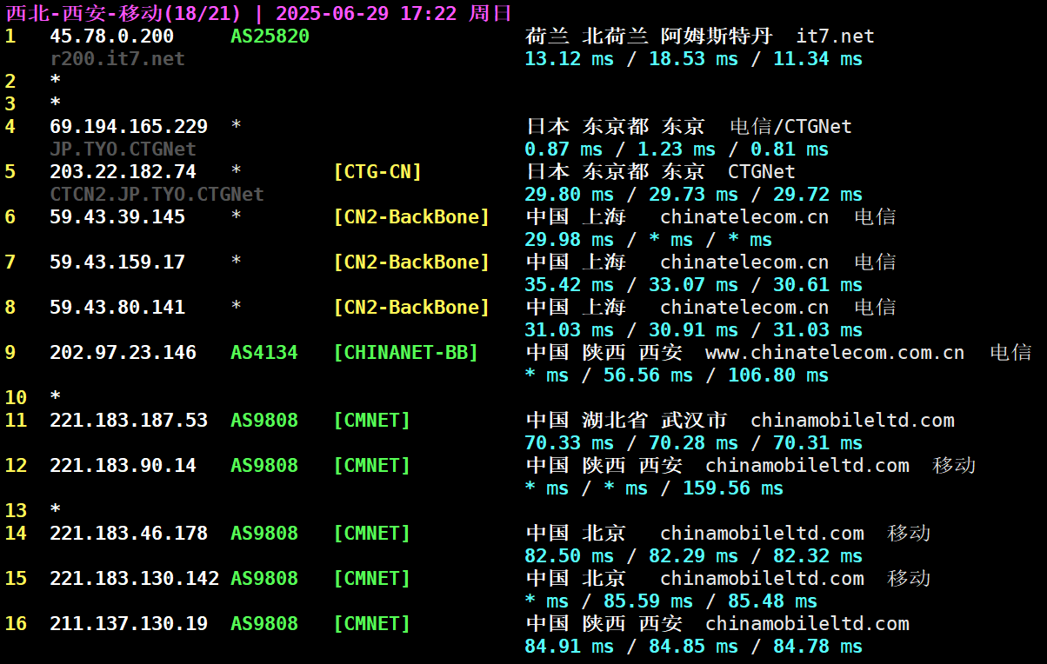Select IP address 69.194.165.229
1047x664 pixels.
click(x=129, y=126)
